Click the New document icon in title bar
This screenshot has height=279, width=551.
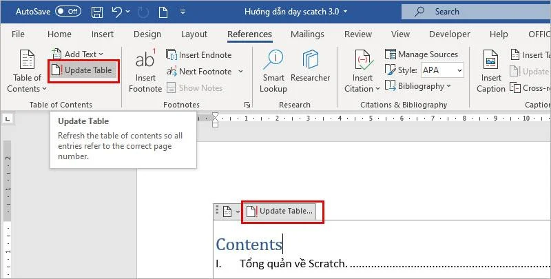point(163,12)
